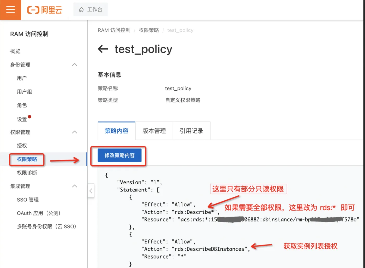Screen dimensions: 365x268
Task: Open 用户组 in the sidebar
Action: 25,92
